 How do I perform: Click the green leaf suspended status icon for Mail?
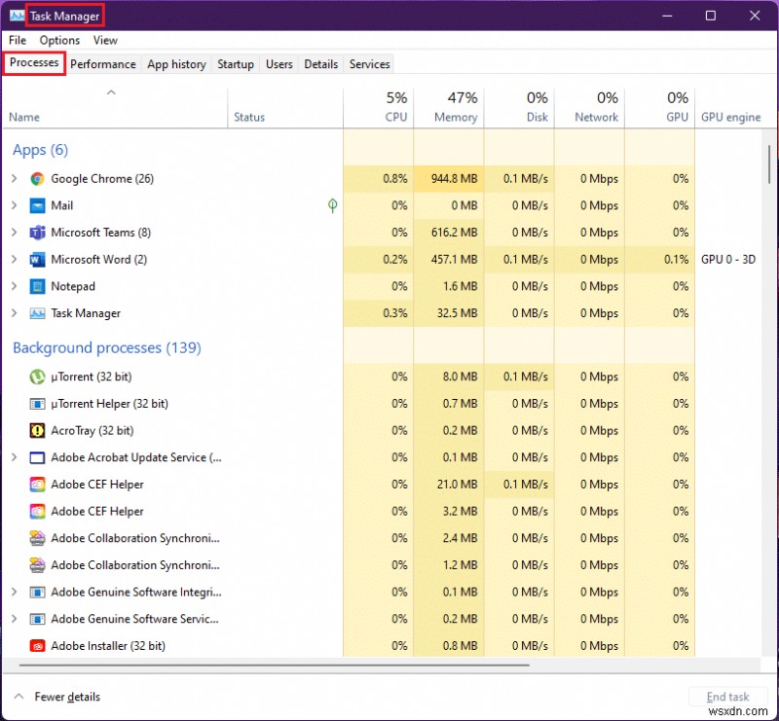[332, 205]
